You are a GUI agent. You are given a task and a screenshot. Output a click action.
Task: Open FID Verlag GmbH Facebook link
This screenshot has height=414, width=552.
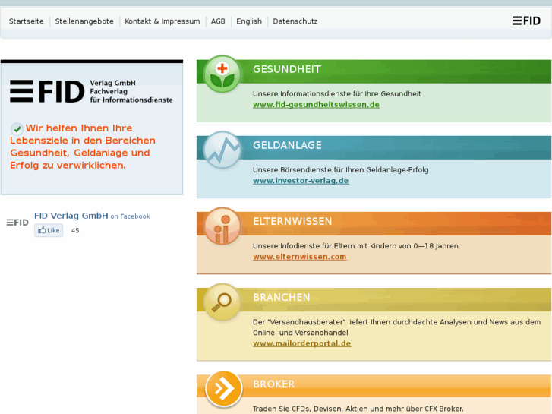tap(71, 216)
